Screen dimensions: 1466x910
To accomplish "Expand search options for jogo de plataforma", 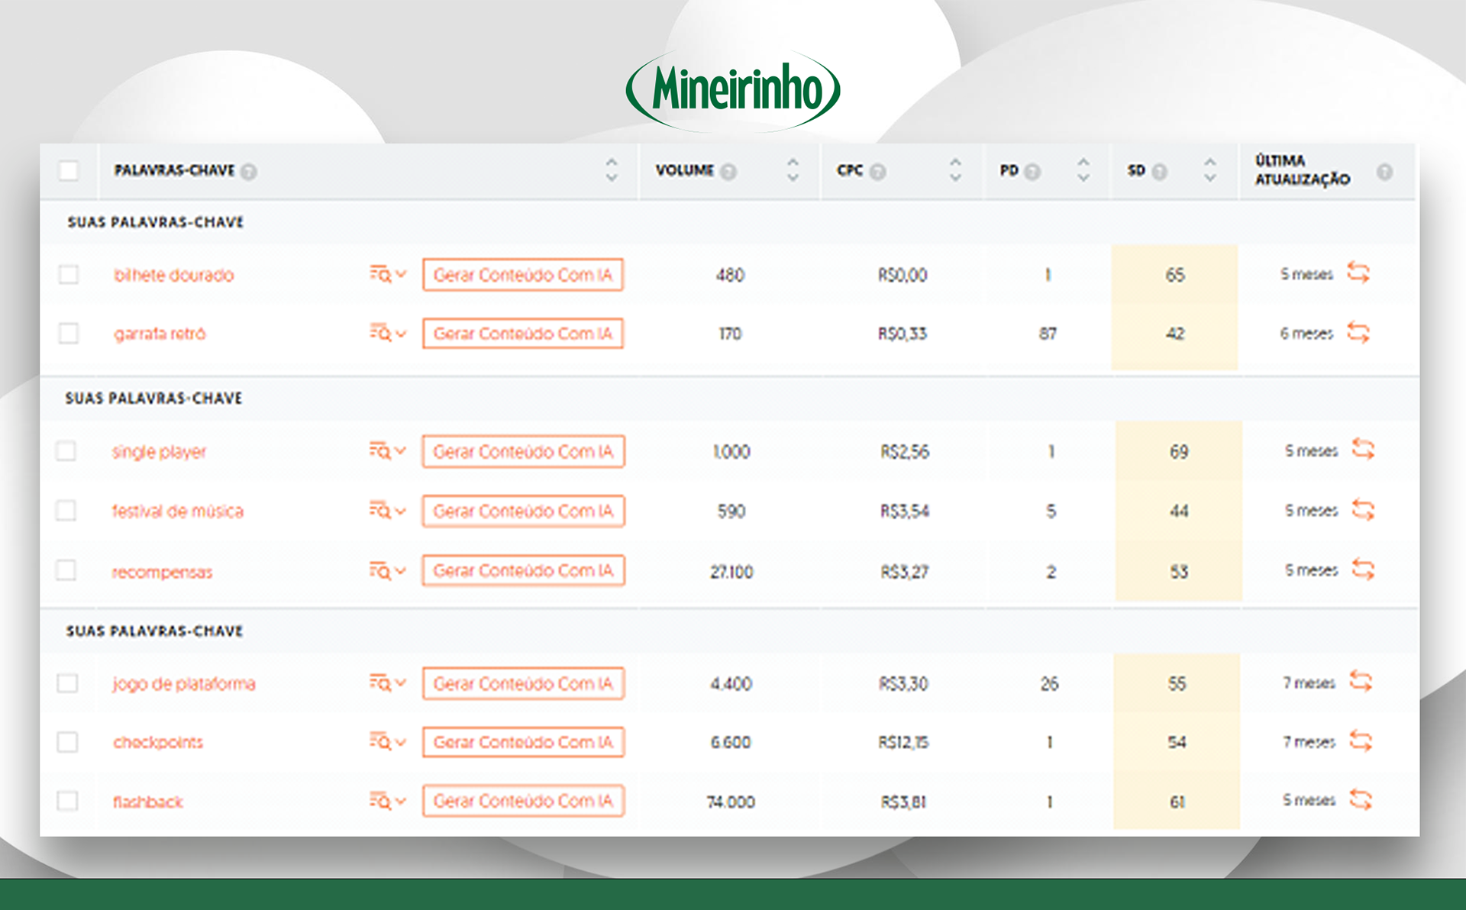I will pos(388,682).
